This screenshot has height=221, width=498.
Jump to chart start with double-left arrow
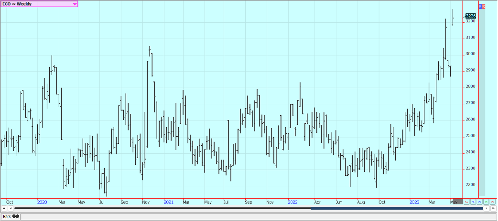pyautogui.click(x=4, y=208)
